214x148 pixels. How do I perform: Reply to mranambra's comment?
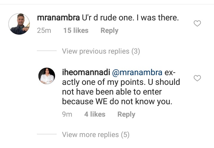coord(109,31)
